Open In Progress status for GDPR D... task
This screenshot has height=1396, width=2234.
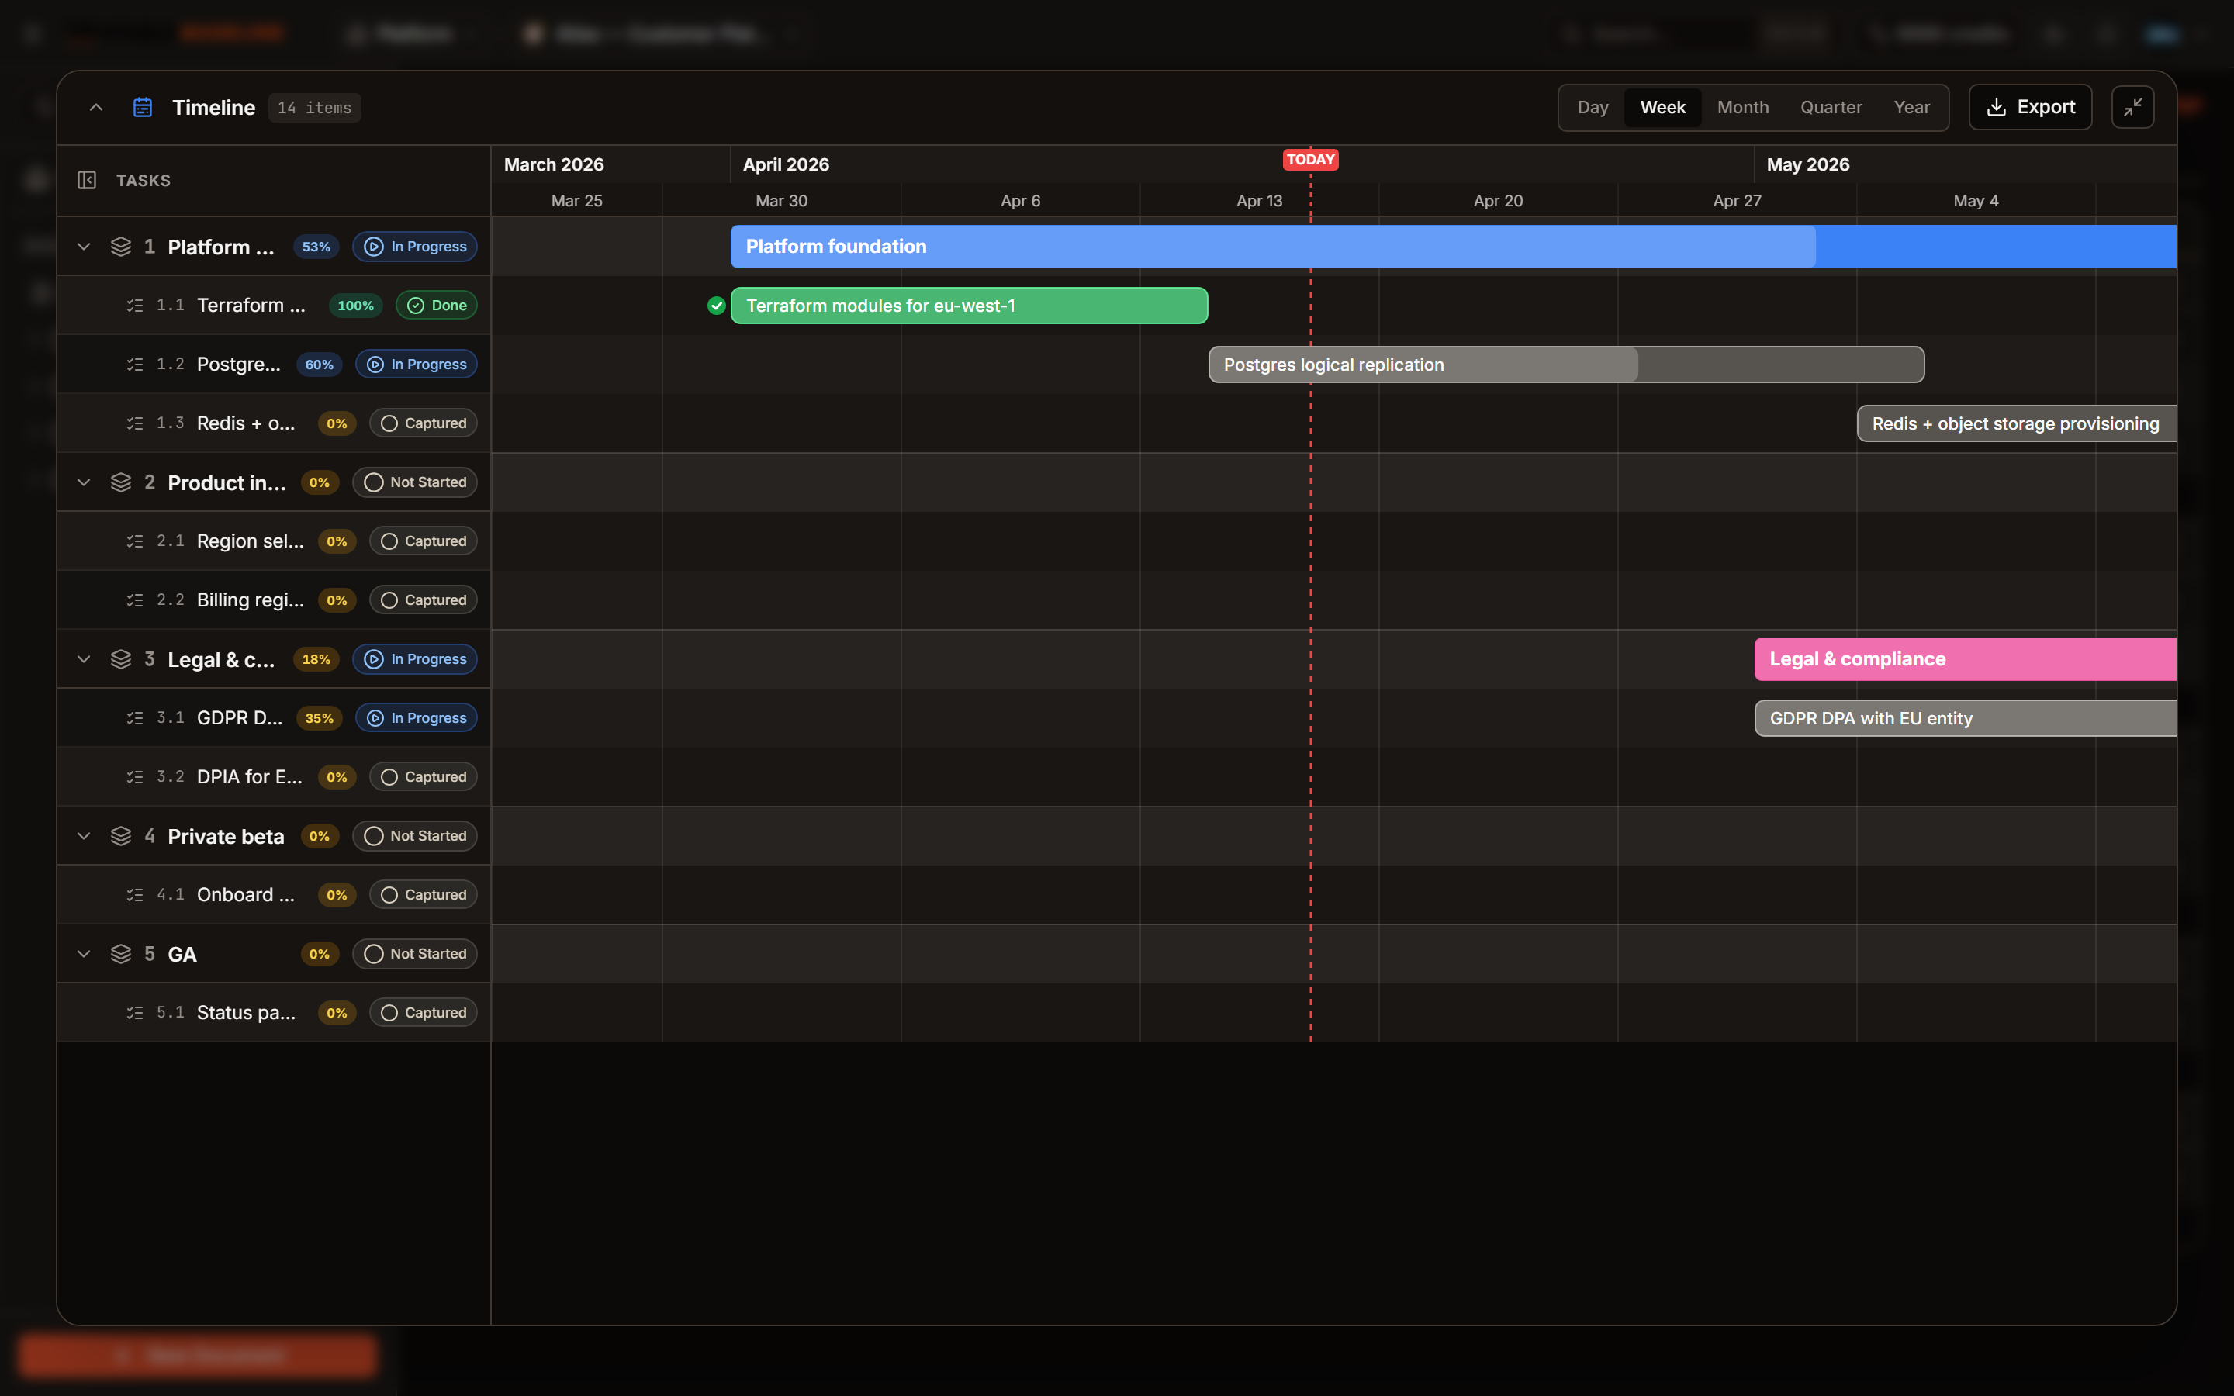417,718
